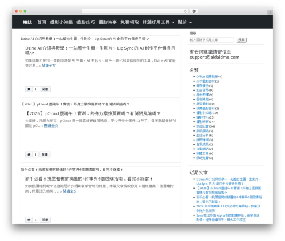Click the comment bubble icon under the pCloud post

tap(29, 154)
